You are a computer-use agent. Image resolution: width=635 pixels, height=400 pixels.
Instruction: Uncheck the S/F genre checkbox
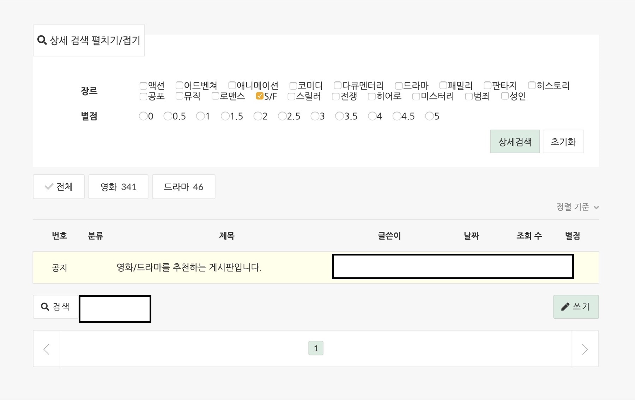[260, 96]
